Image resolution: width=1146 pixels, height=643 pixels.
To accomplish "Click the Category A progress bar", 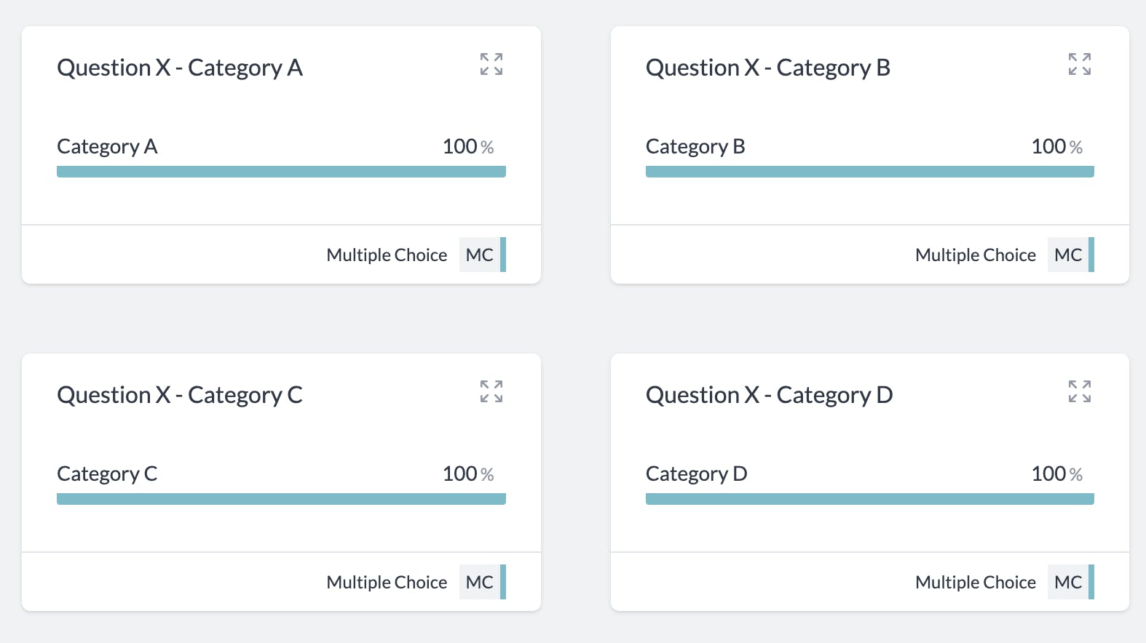I will click(x=281, y=172).
